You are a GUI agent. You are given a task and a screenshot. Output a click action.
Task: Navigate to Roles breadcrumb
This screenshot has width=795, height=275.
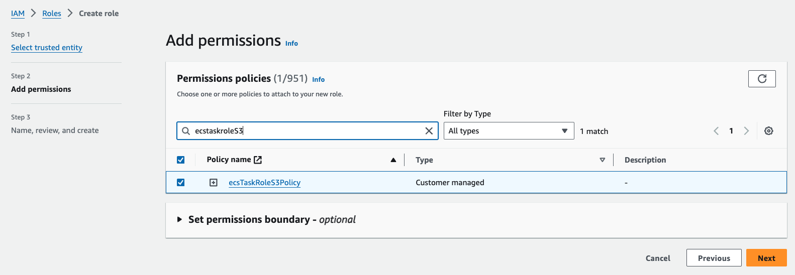coord(51,14)
